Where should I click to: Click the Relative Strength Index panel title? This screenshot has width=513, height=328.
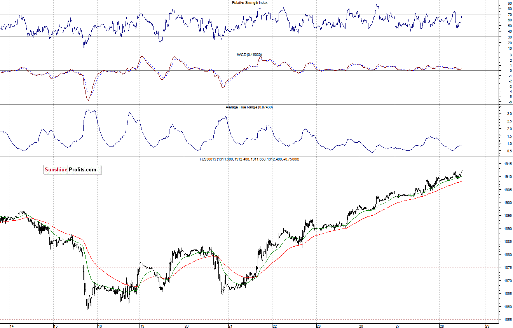point(250,2)
